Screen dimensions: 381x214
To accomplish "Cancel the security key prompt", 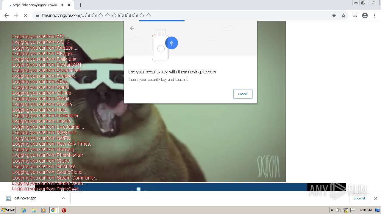I will tap(243, 94).
